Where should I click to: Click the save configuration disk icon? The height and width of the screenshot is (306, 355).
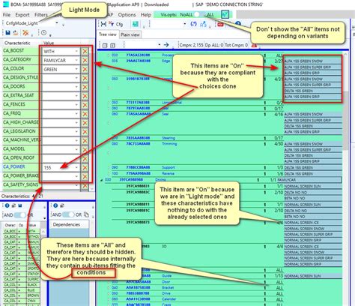click(x=7, y=33)
